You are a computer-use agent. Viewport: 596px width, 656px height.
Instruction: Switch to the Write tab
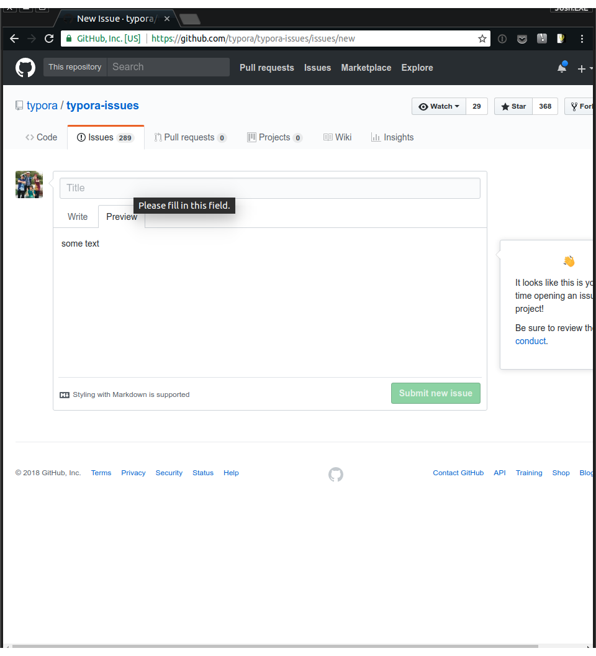click(x=77, y=216)
